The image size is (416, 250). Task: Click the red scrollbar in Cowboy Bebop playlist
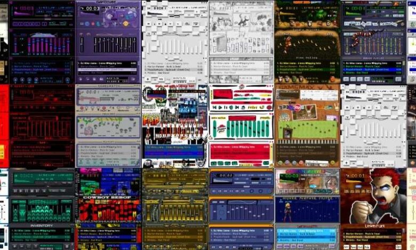[x=139, y=235]
